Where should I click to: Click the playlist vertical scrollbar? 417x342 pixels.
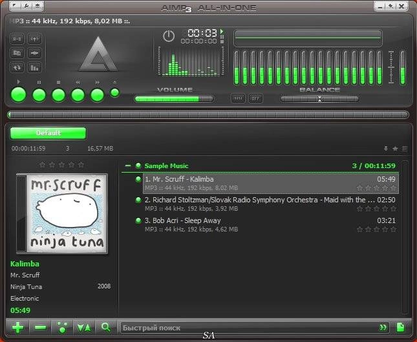[x=405, y=237]
